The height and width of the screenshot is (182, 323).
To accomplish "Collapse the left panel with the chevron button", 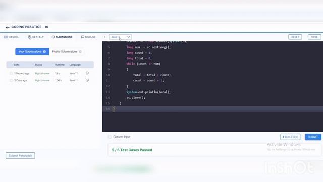I will click(x=104, y=37).
